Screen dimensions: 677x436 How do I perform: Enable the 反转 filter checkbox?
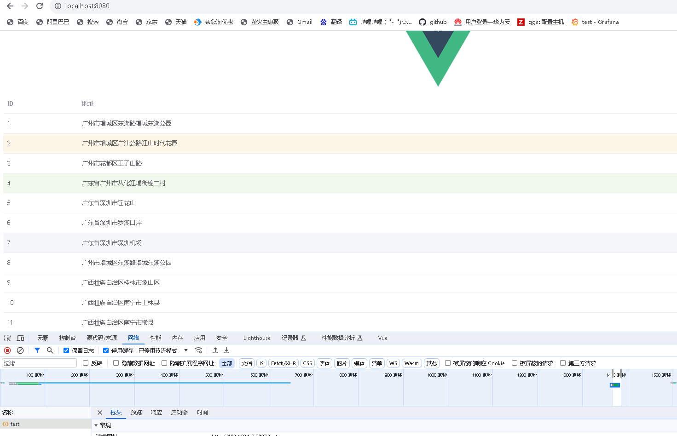85,363
